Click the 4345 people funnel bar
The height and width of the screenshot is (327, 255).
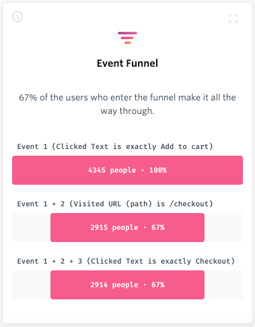click(x=127, y=170)
